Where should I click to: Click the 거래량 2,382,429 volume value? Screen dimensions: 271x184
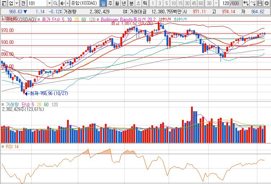click(x=99, y=12)
